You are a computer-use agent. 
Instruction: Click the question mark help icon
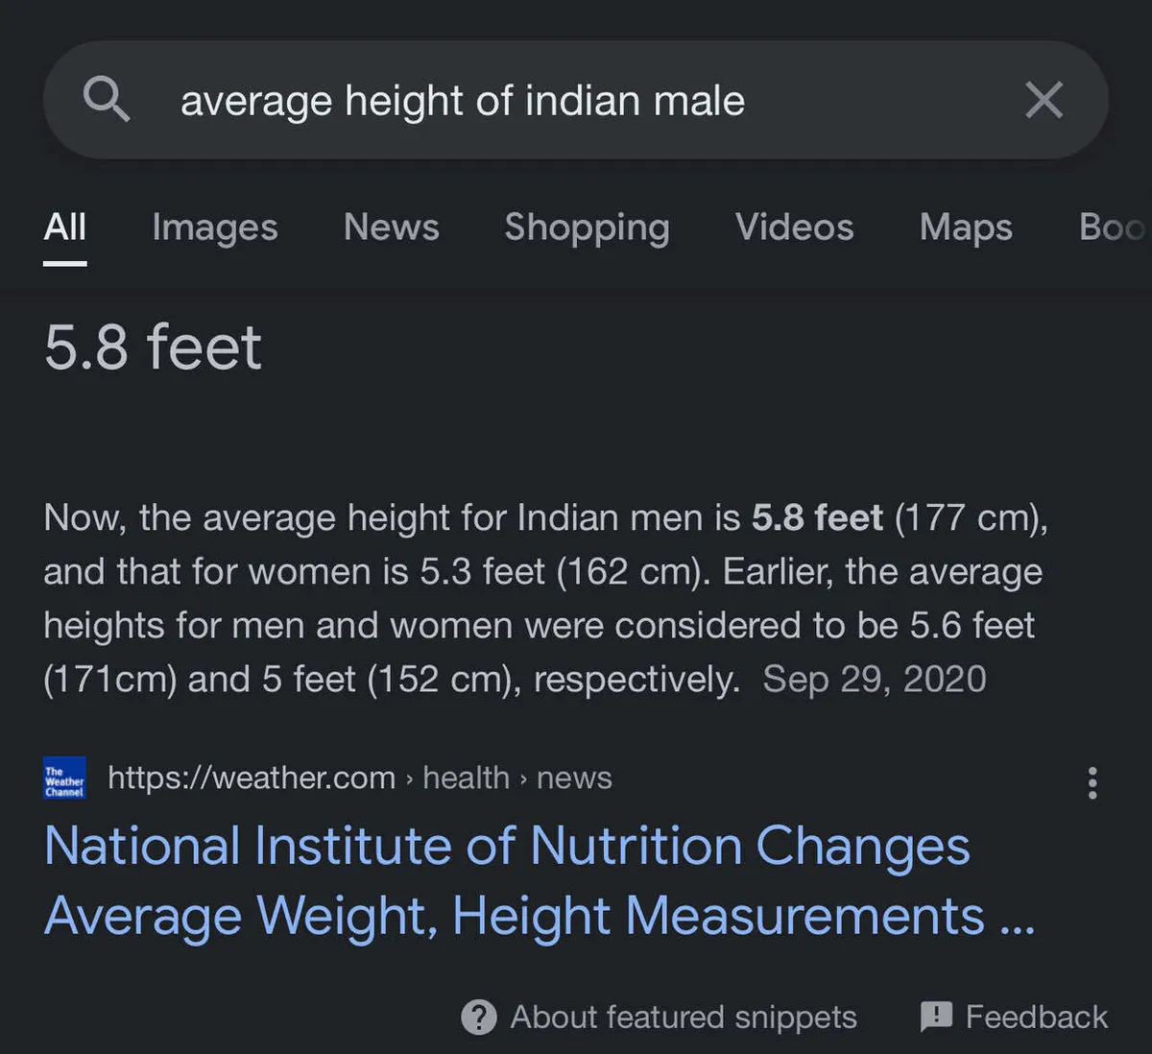[x=479, y=1017]
